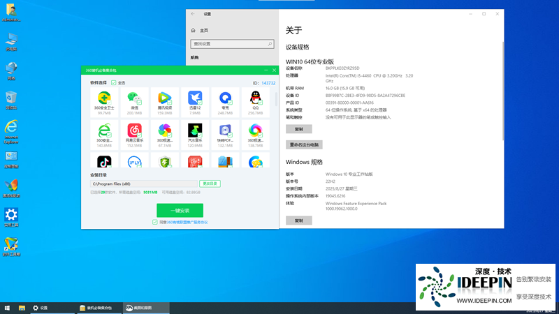Click the Settings About page scrollbar
Viewport: 559px width, 314px height.
coord(502,91)
